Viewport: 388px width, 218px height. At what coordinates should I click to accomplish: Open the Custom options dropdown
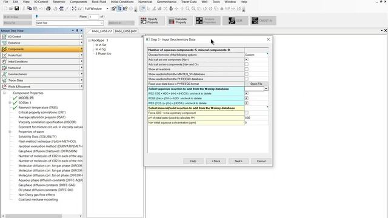coord(267,54)
